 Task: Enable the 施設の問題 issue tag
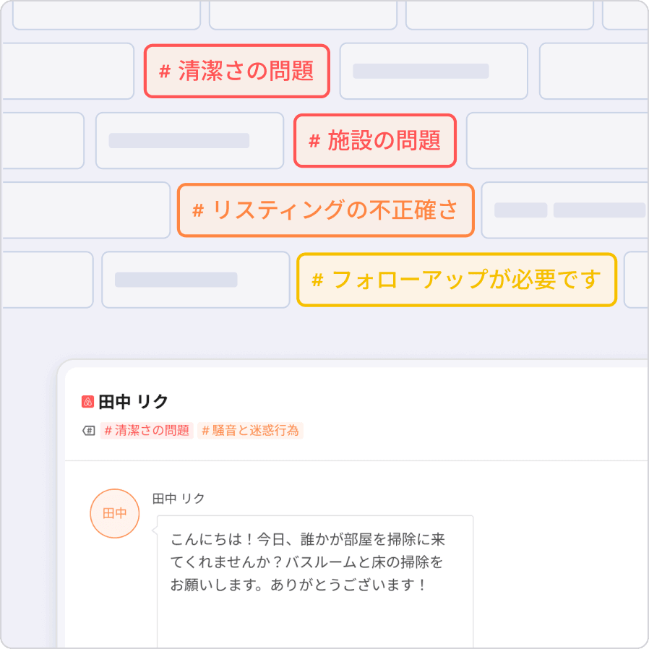coord(375,142)
